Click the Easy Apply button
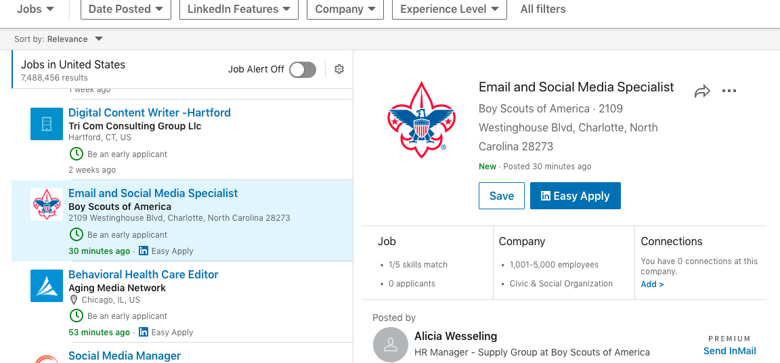This screenshot has height=363, width=780. 575,196
